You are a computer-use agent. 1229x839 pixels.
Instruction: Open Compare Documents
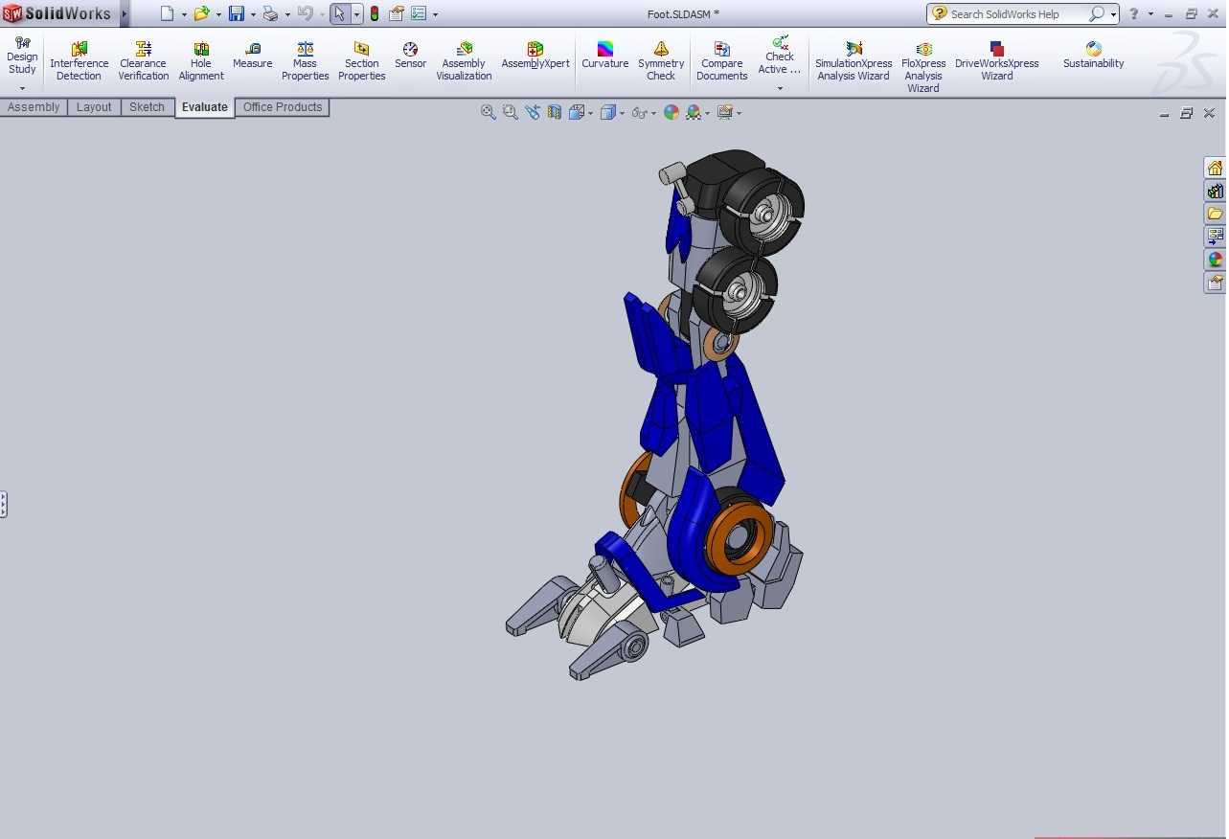point(722,61)
